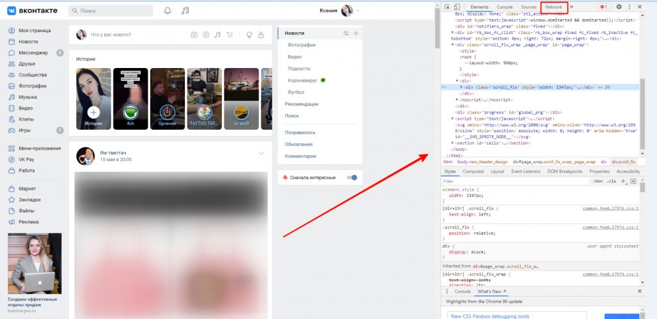Toggle the device toolbar icon in DevTools
This screenshot has width=657, height=319.
tap(457, 6)
